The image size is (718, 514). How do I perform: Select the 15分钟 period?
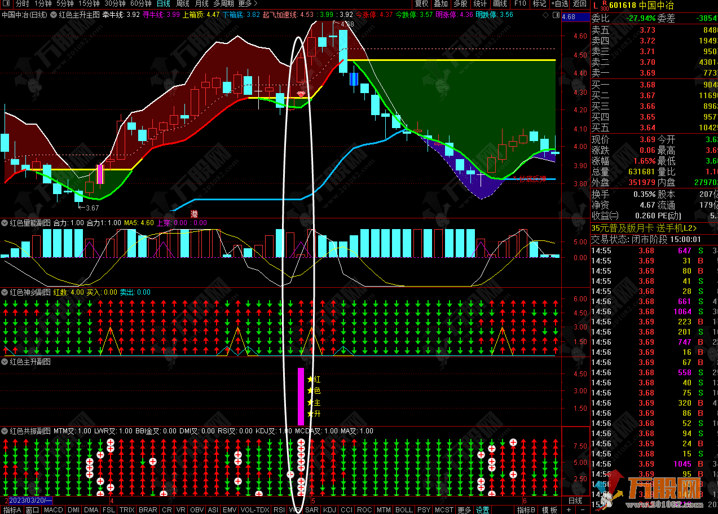pyautogui.click(x=89, y=3)
